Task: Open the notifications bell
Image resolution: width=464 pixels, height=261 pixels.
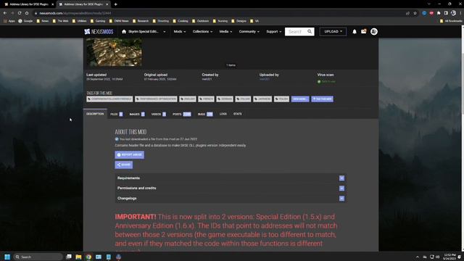Action: click(355, 32)
